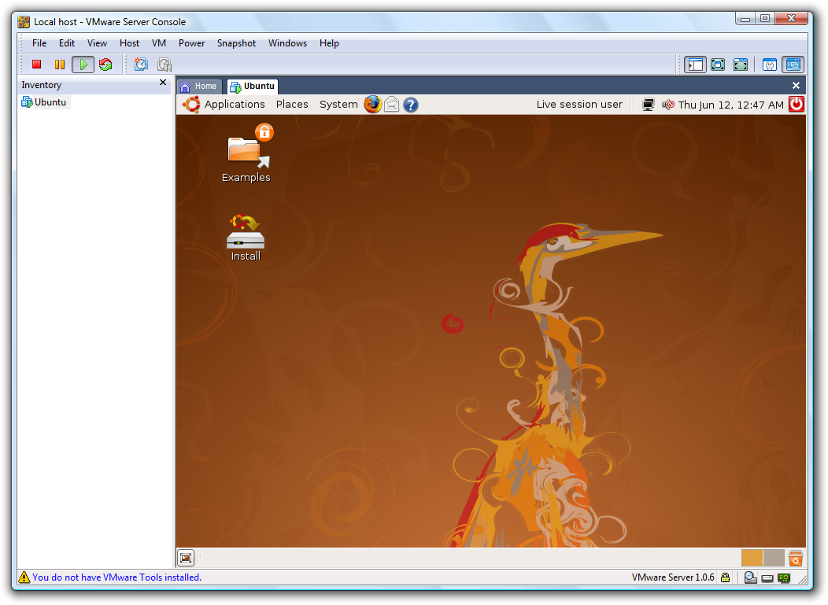The image size is (828, 605).
Task: Launch Evolution mail from the Ubuntu panel
Action: click(x=391, y=105)
